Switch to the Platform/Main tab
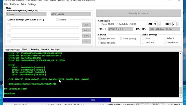 coord(12,50)
